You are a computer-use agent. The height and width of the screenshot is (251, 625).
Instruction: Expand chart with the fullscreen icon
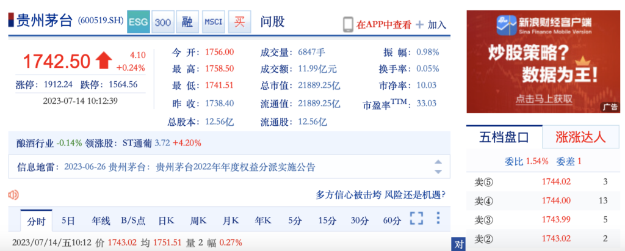click(416, 219)
